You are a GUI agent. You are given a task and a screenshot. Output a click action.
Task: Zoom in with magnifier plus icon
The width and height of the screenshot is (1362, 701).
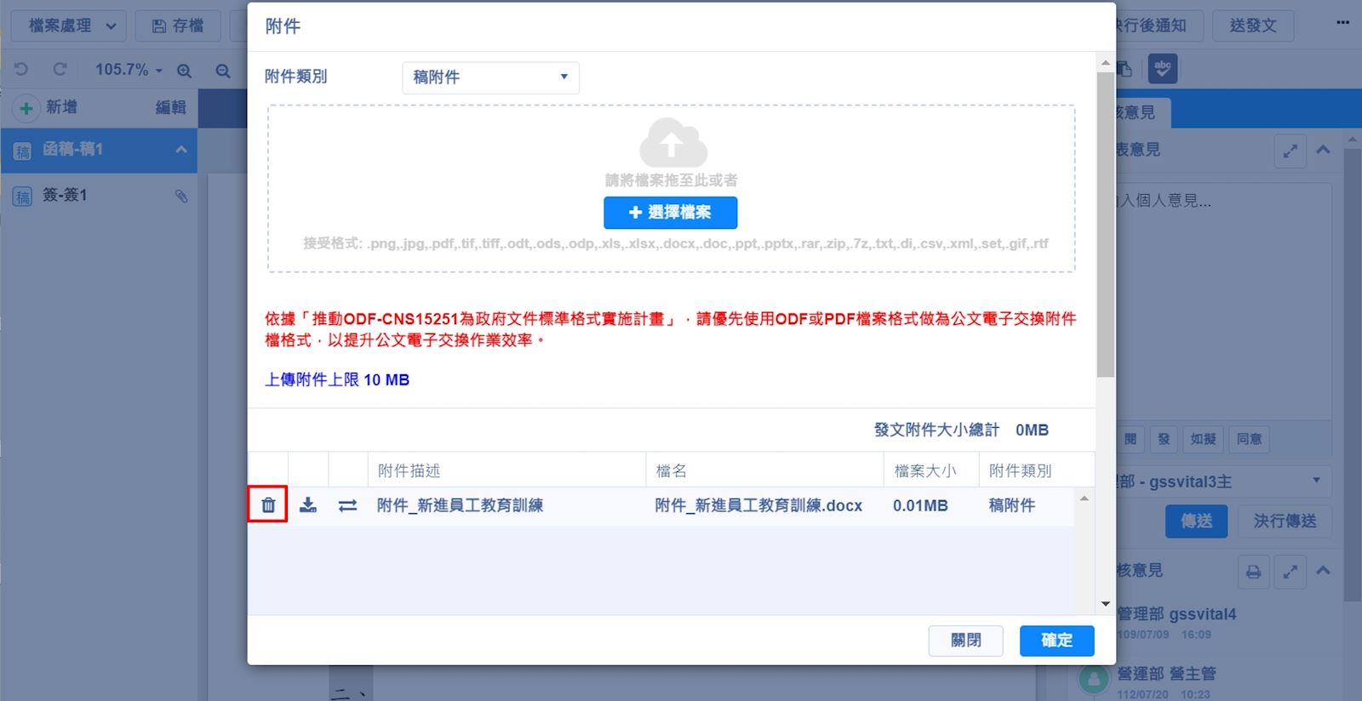(x=184, y=71)
